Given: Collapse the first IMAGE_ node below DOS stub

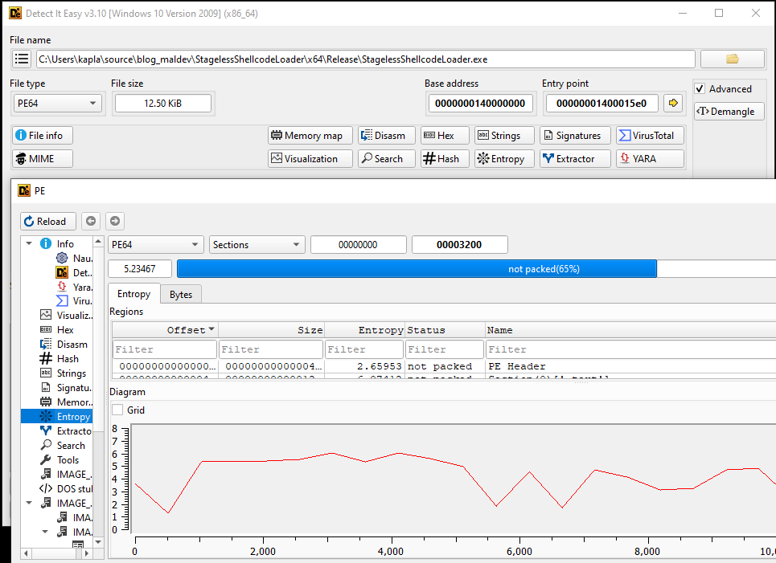Looking at the screenshot, I should (29, 503).
